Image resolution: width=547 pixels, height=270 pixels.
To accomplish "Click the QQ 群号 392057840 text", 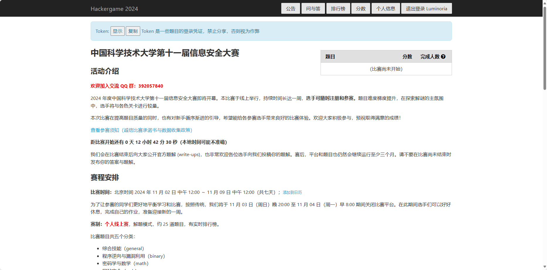I will pos(150,86).
